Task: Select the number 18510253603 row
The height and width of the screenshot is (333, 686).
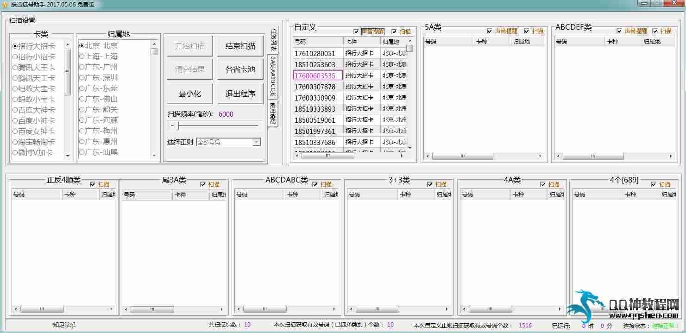Action: (315, 64)
